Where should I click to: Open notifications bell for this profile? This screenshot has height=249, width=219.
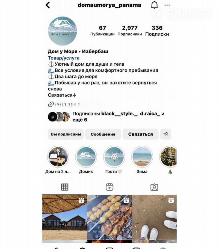pos(154,5)
